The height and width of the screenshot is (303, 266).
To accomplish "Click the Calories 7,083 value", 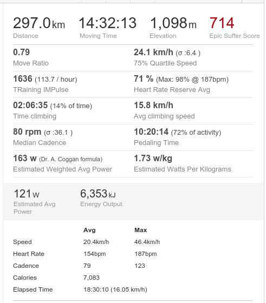I will tap(92, 278).
